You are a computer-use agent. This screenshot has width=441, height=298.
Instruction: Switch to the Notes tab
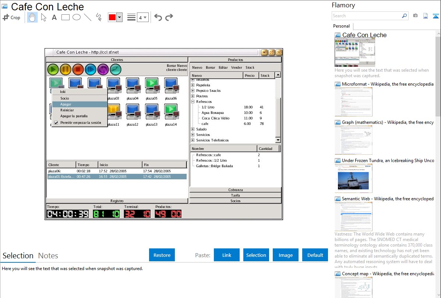coord(48,256)
